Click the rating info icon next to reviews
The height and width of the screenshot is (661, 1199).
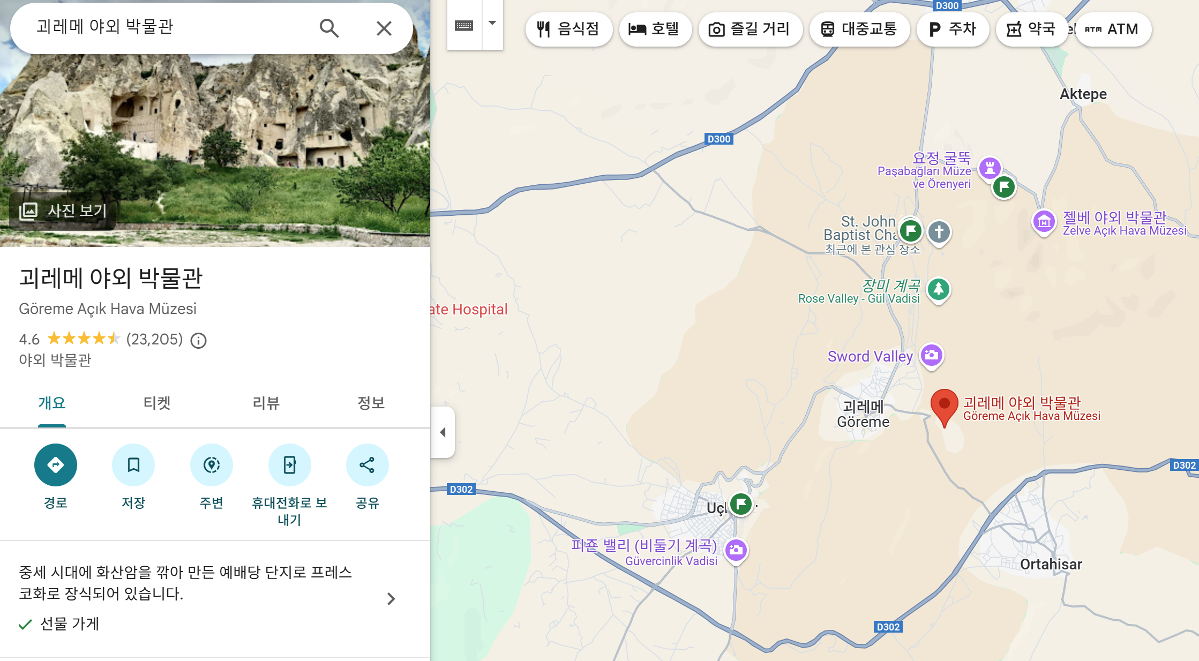pyautogui.click(x=199, y=340)
